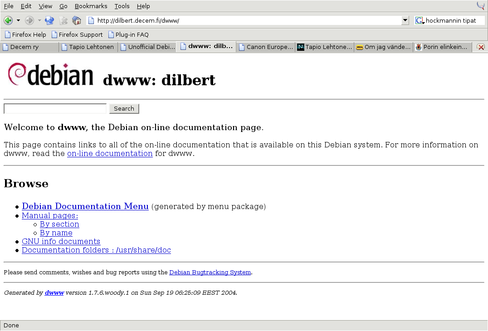Viewport: 488px width, 331px height.
Task: Open the Debian Bugtracking System link
Action: tap(210, 272)
